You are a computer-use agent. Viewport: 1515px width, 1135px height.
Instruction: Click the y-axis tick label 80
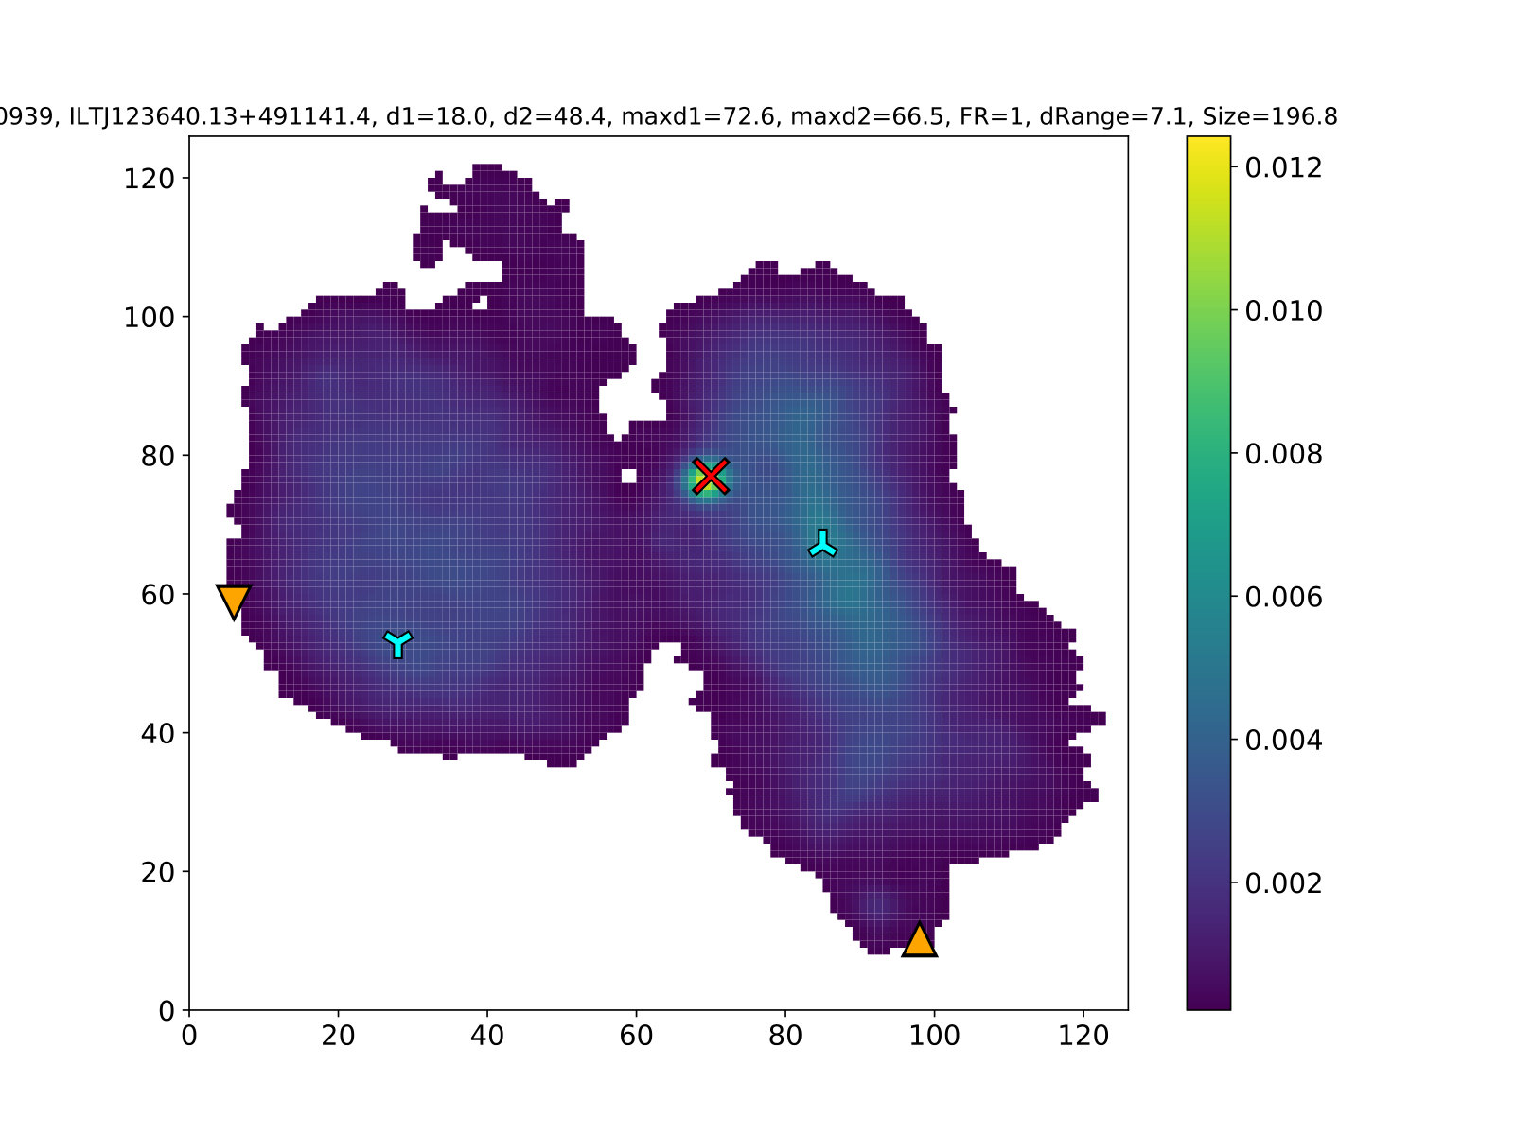[158, 456]
